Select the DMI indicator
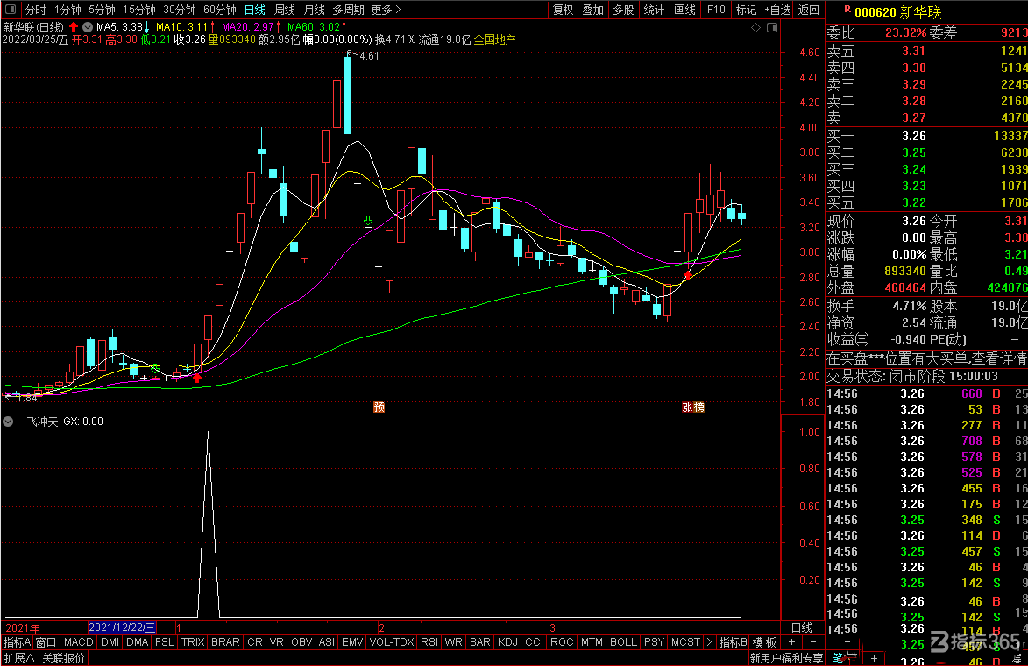 coord(110,642)
